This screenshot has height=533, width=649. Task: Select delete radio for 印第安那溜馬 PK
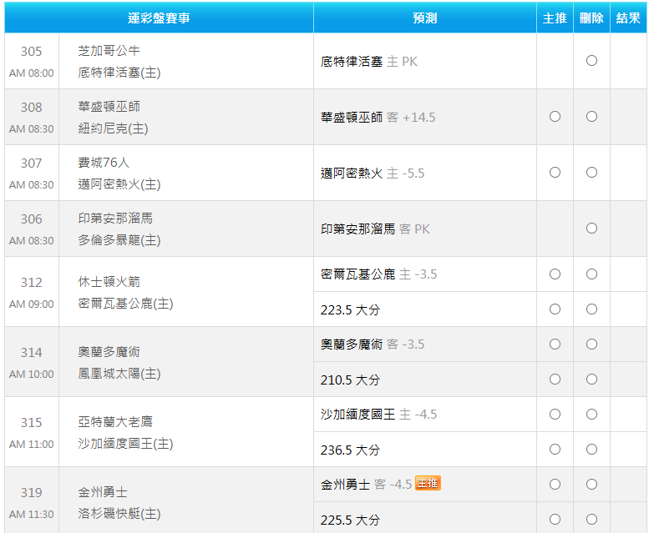coord(591,228)
